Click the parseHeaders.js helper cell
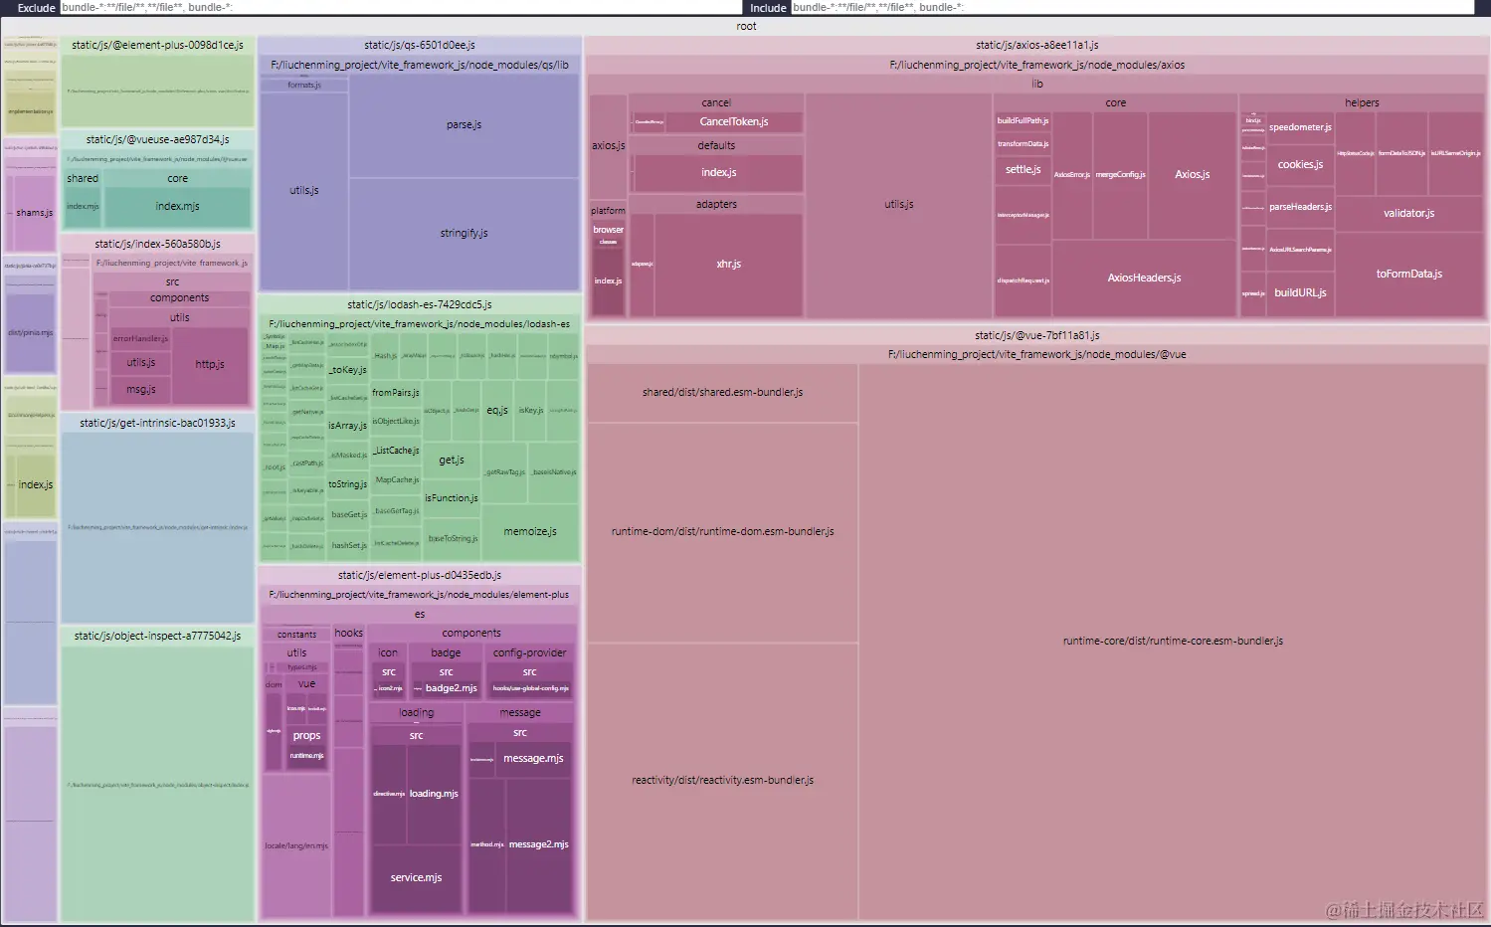The height and width of the screenshot is (927, 1491). pyautogui.click(x=1300, y=208)
